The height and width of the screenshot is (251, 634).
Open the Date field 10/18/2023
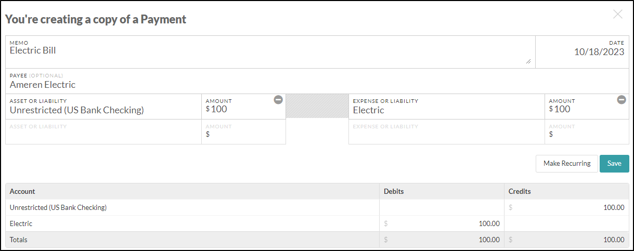[582, 52]
